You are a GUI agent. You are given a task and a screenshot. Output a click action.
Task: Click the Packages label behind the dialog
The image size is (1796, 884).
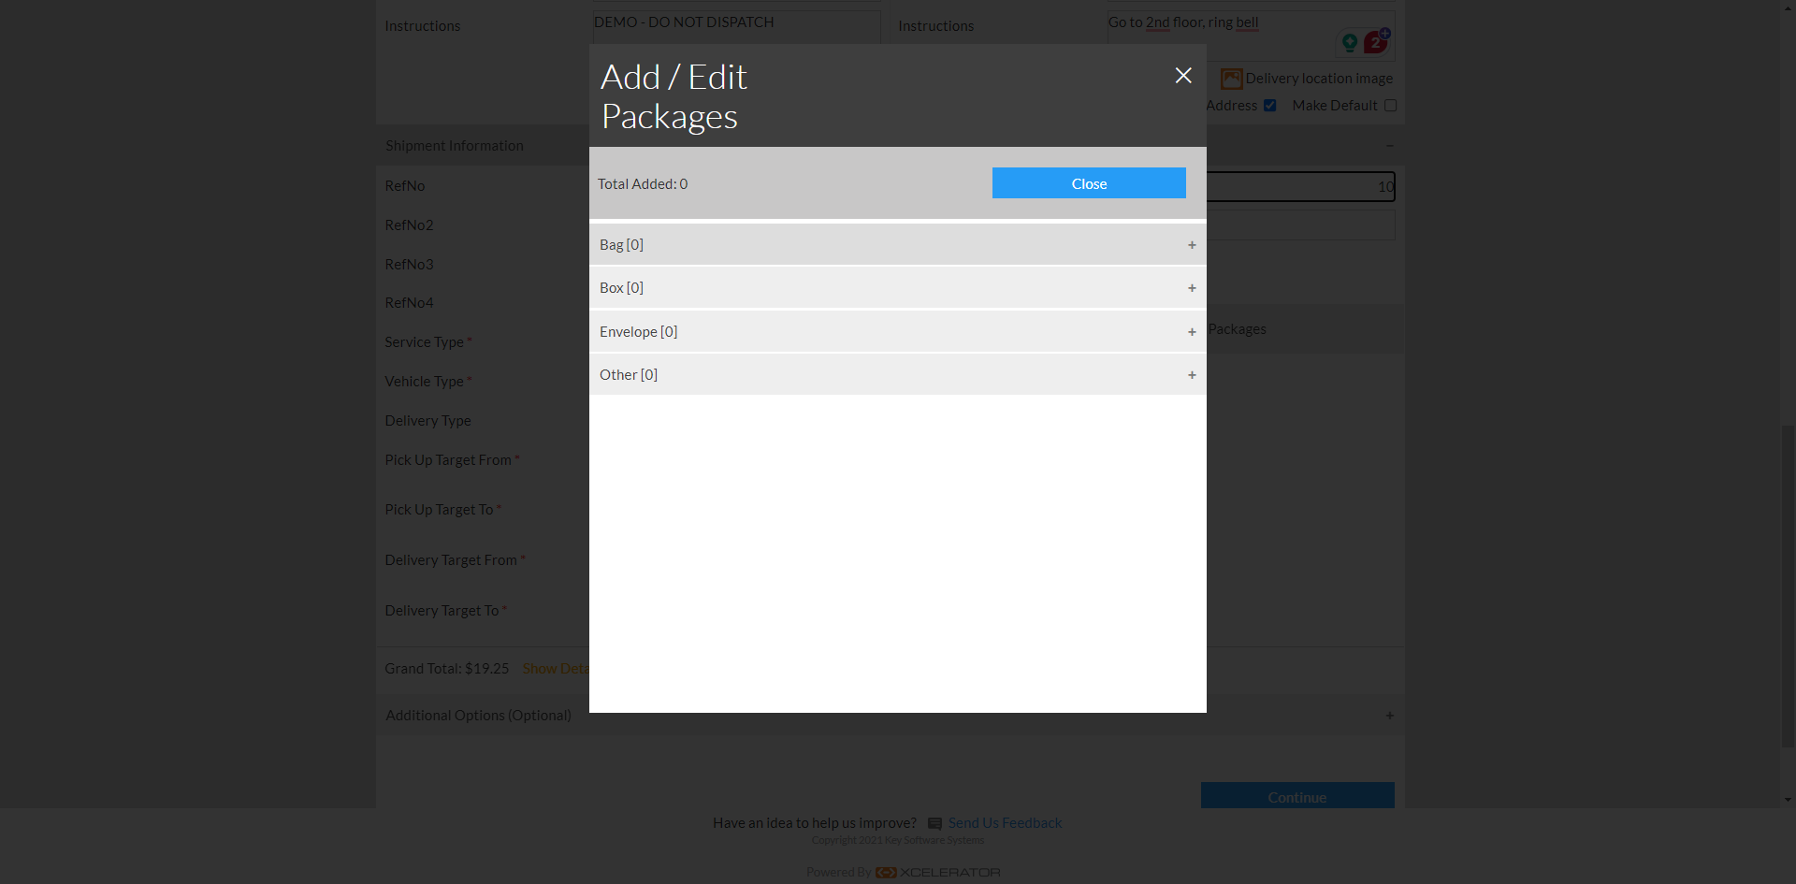(x=1237, y=329)
